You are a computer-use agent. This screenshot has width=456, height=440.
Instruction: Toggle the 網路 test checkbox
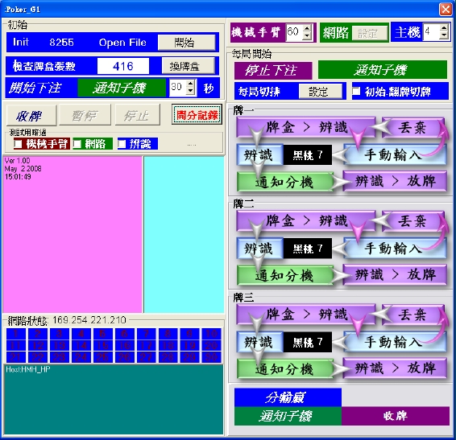77,144
